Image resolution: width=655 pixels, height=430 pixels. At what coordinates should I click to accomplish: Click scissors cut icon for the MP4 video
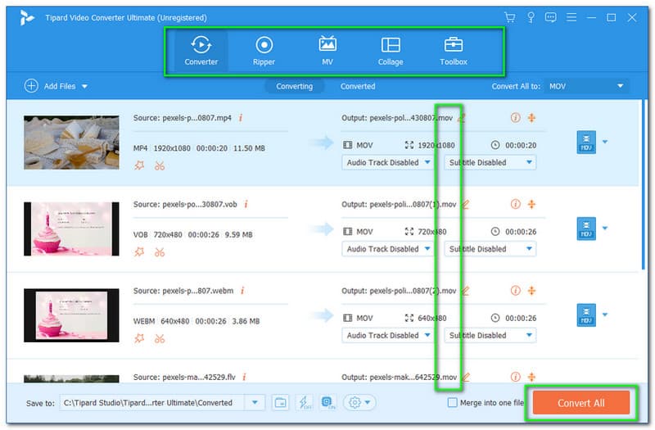click(x=159, y=165)
